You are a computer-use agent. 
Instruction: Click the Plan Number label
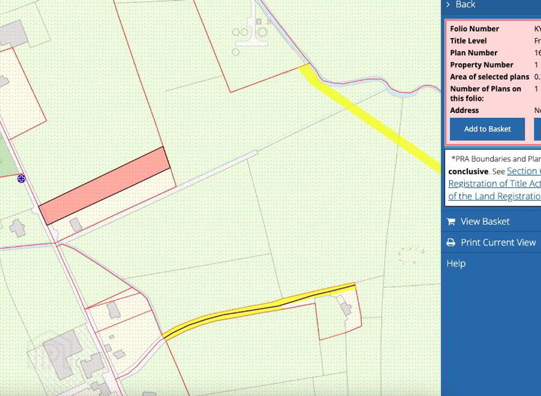474,53
